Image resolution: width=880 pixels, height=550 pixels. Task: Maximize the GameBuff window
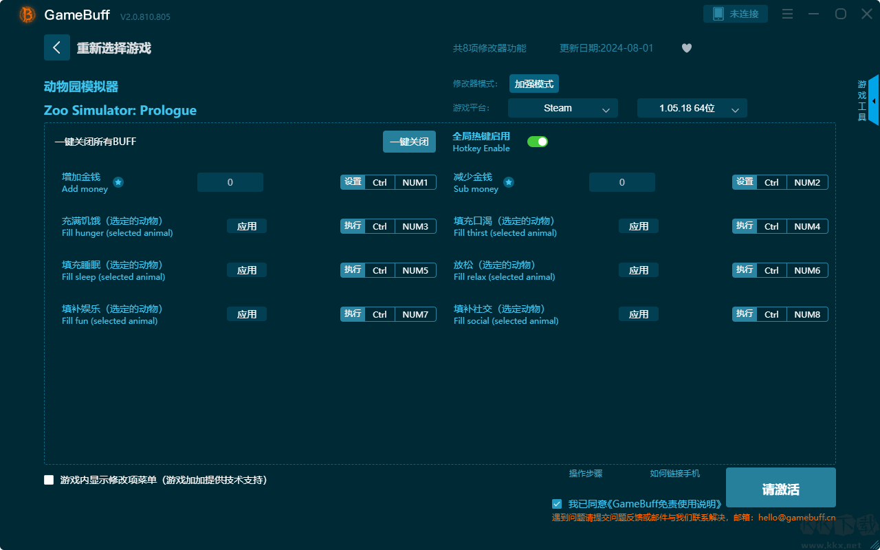point(840,14)
